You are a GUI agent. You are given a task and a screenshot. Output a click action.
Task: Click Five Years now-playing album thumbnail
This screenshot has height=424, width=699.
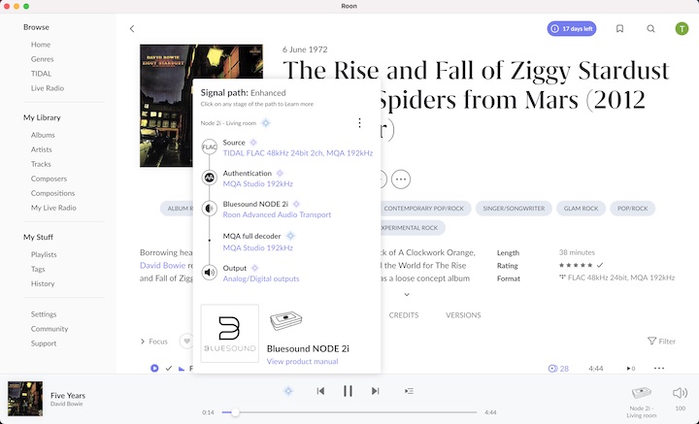click(25, 399)
